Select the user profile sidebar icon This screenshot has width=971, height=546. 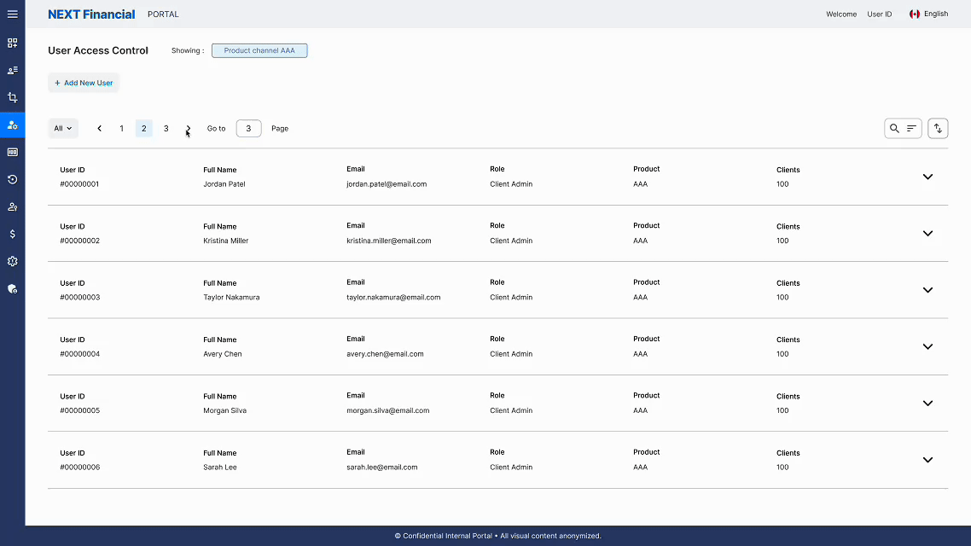pos(12,206)
